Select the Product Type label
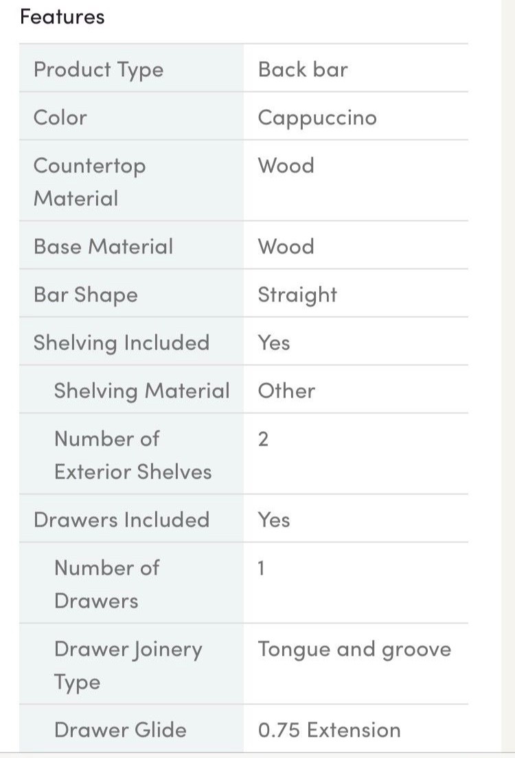Screen dimensions: 515x758 click(x=99, y=69)
